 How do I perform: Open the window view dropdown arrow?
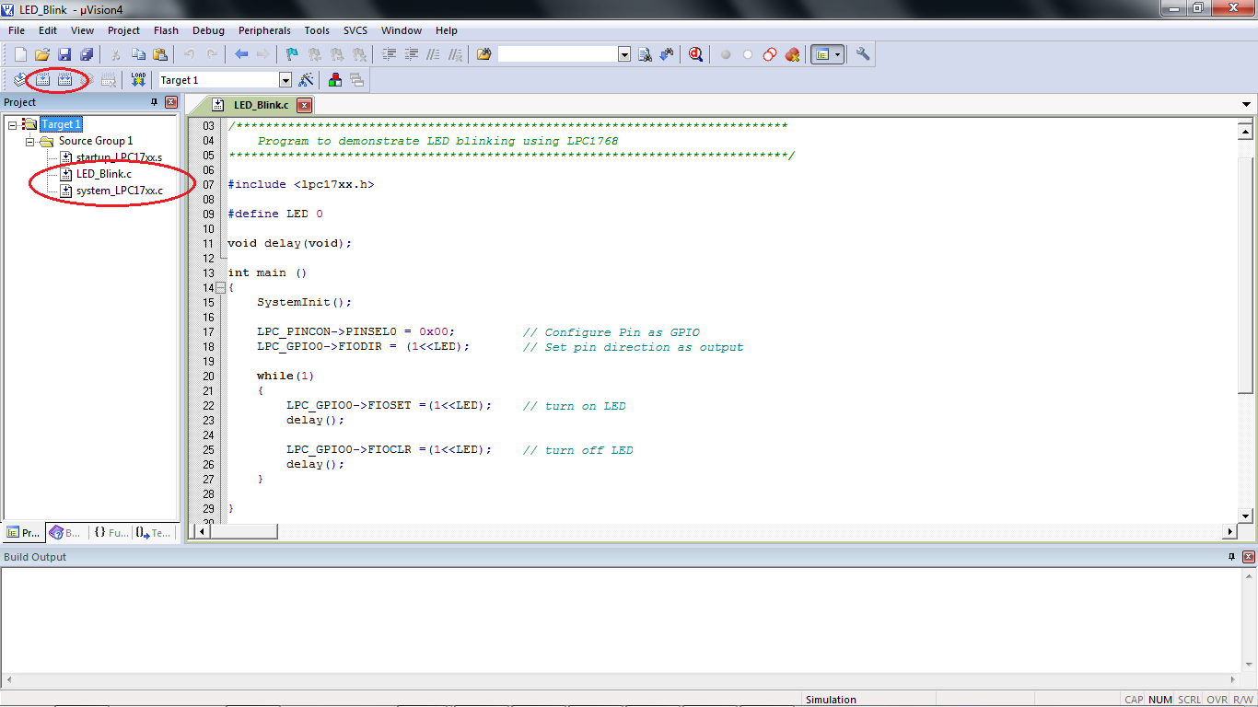(837, 54)
